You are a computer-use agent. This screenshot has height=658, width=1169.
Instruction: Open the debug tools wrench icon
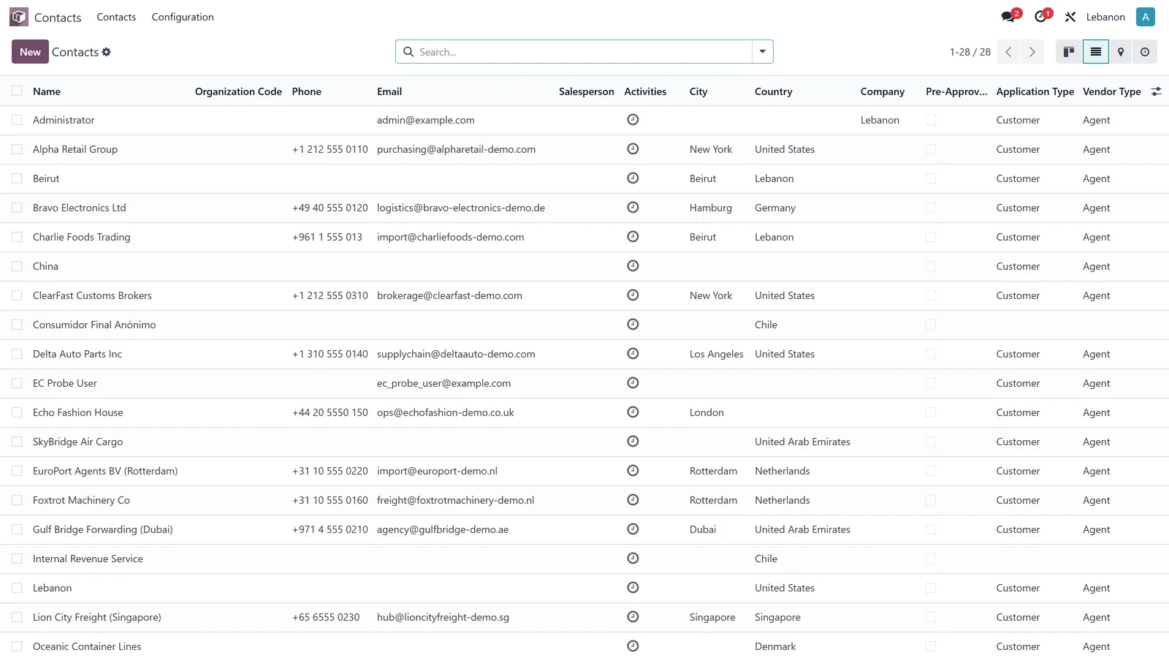1070,17
